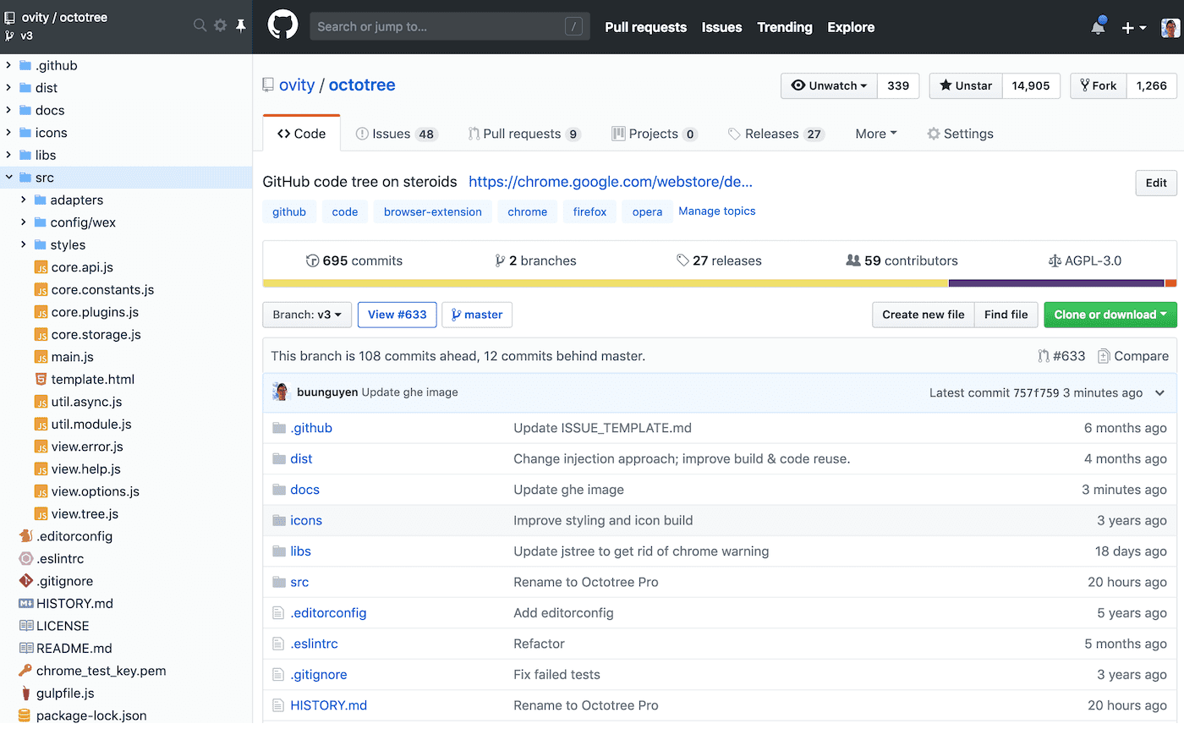Unstar the octotree repository
Viewport: 1184px width, 751px height.
click(x=966, y=85)
